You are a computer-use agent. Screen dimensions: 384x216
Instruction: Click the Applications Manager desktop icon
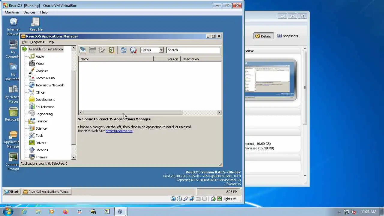coord(13,139)
